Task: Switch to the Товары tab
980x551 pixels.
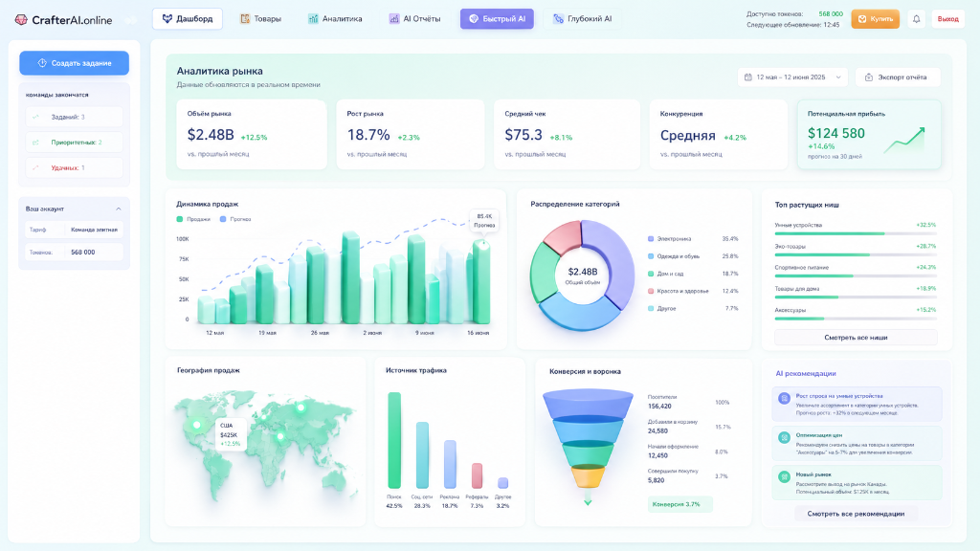Action: (x=261, y=19)
